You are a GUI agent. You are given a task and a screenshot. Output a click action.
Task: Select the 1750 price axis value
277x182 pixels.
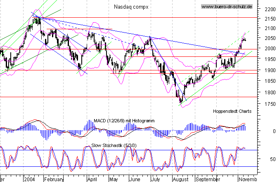coord(270,104)
